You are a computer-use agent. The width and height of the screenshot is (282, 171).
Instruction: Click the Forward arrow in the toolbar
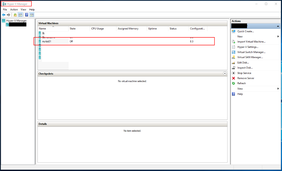pos(9,15)
